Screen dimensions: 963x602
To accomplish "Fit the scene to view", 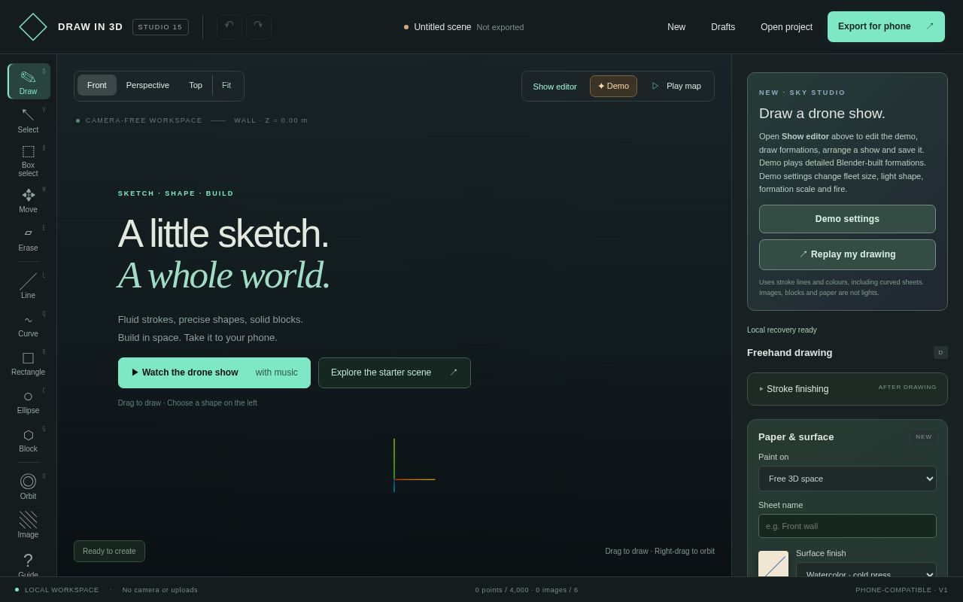I will click(226, 85).
